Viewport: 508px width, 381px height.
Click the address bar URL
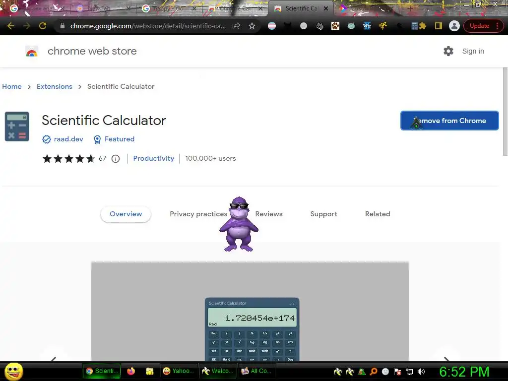pyautogui.click(x=148, y=26)
